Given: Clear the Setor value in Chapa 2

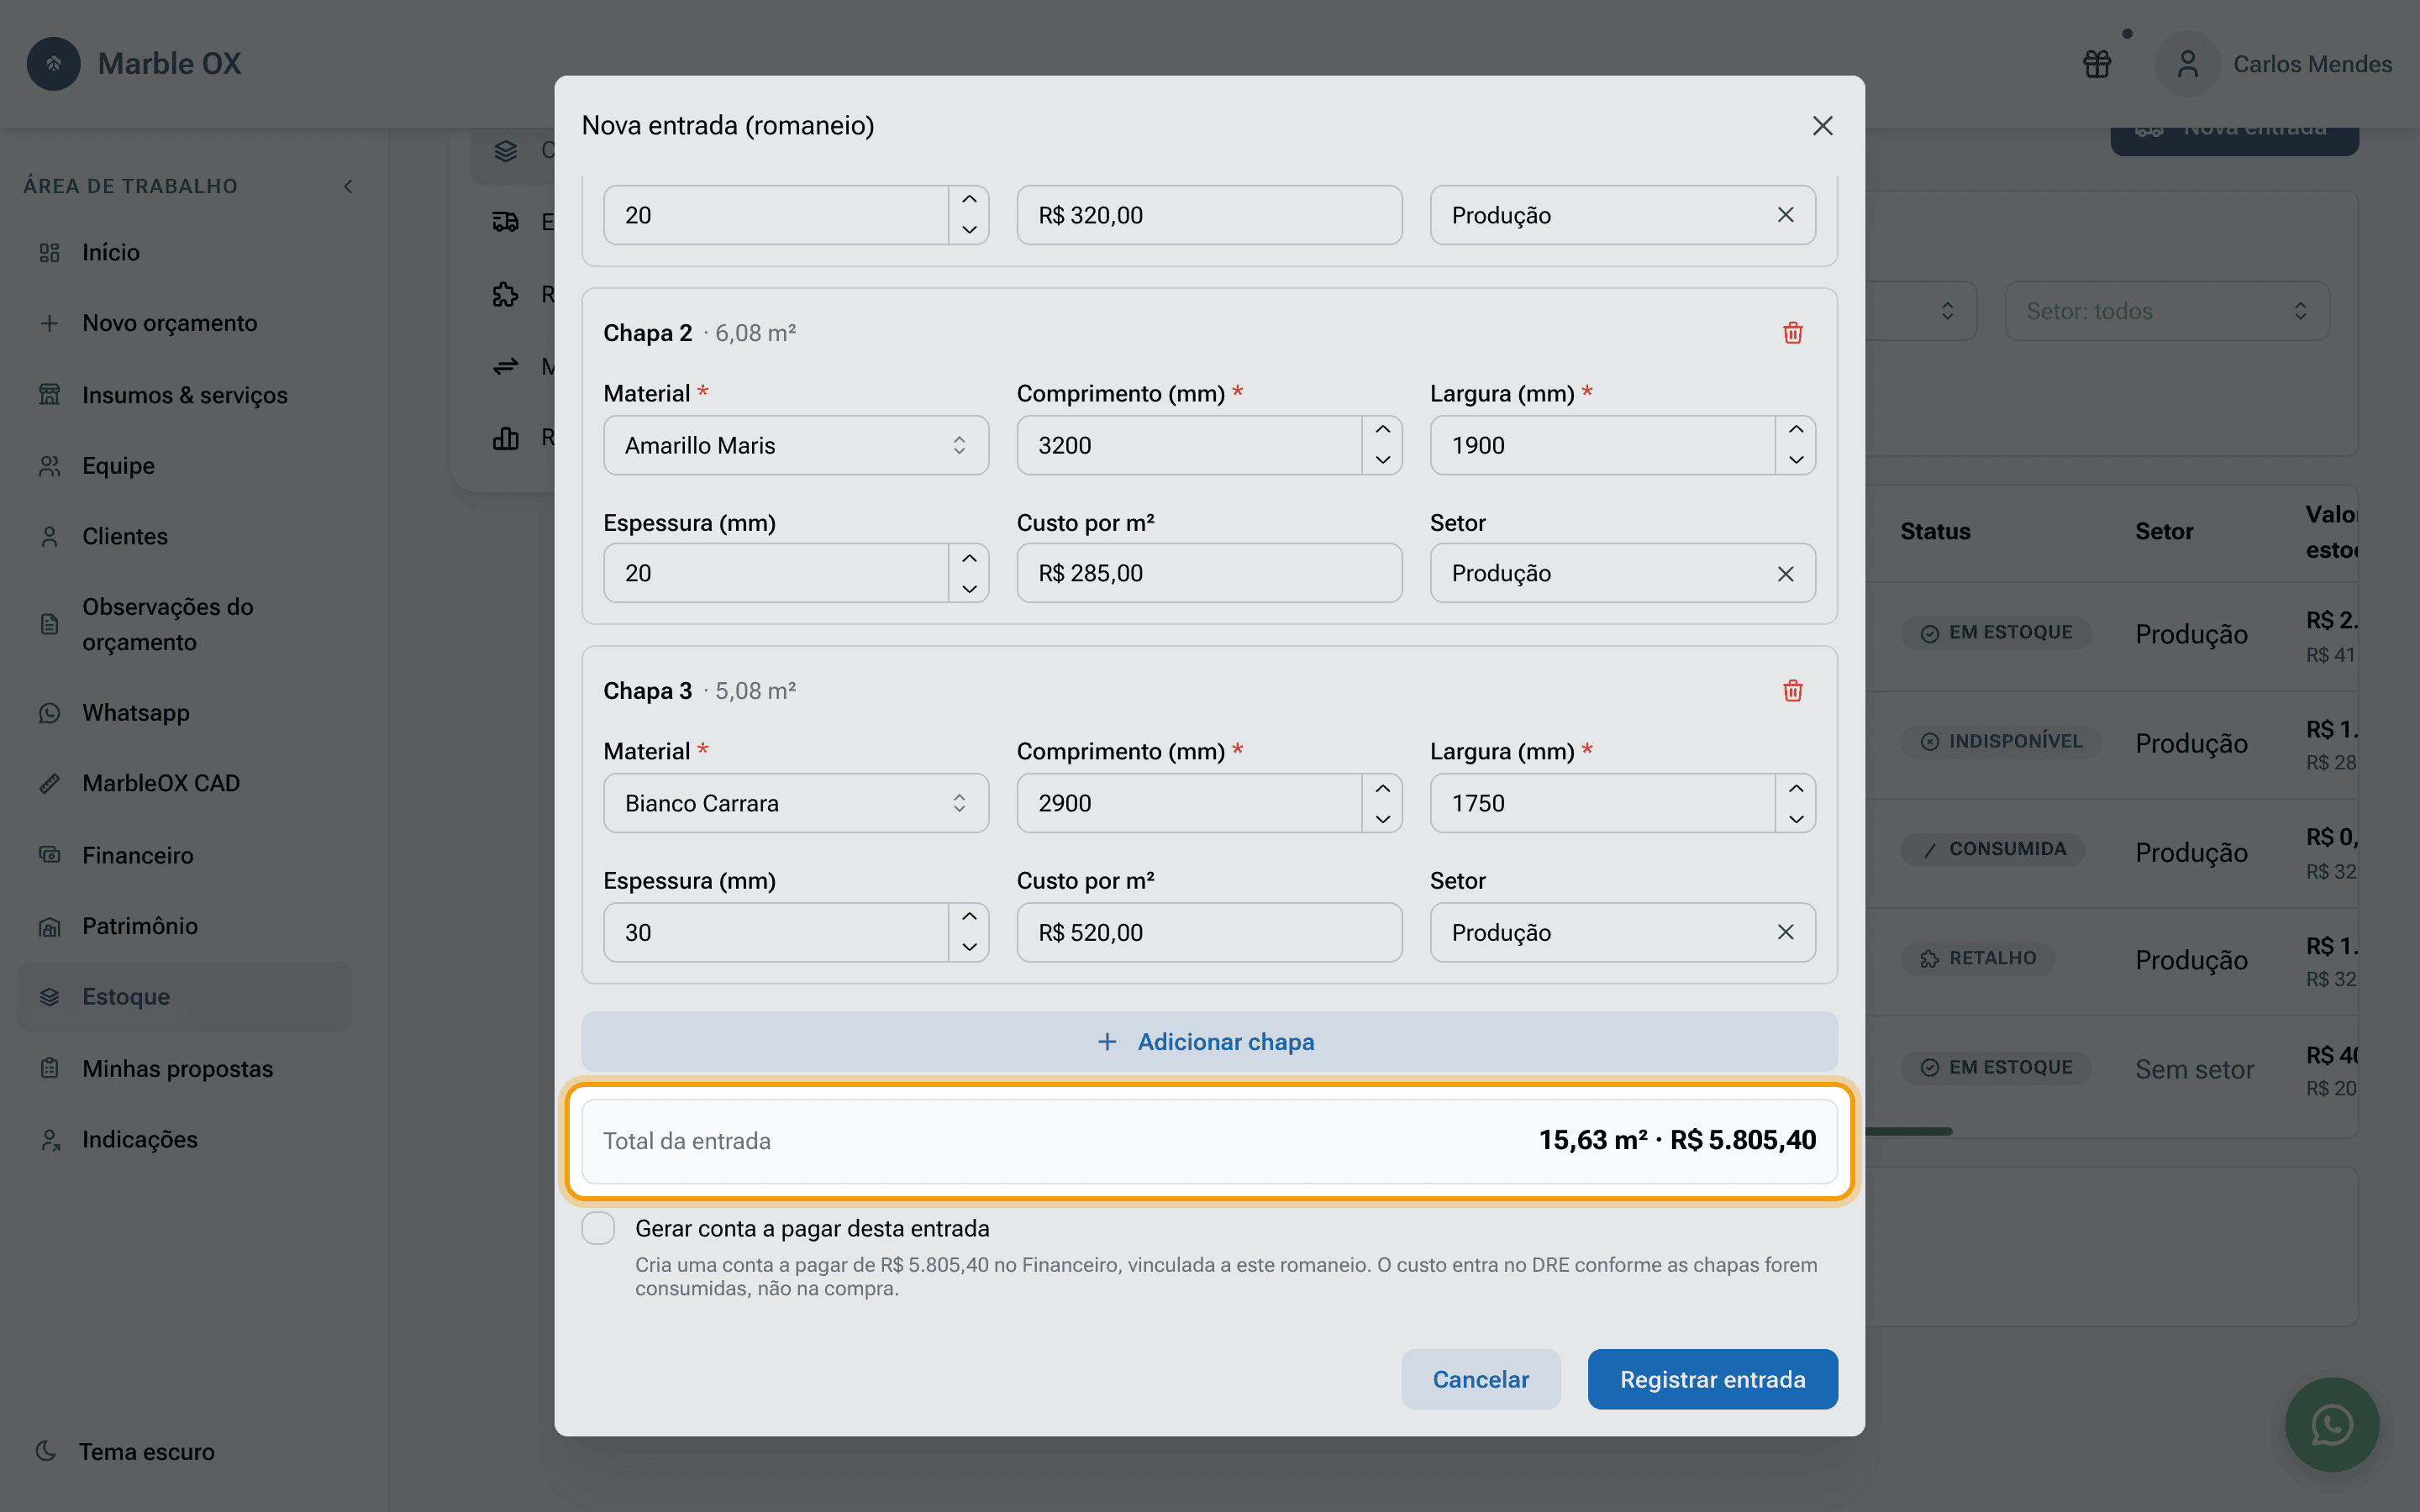Looking at the screenshot, I should (1785, 574).
